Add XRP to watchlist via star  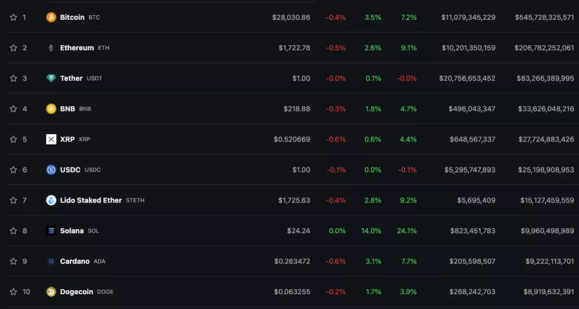tap(14, 139)
